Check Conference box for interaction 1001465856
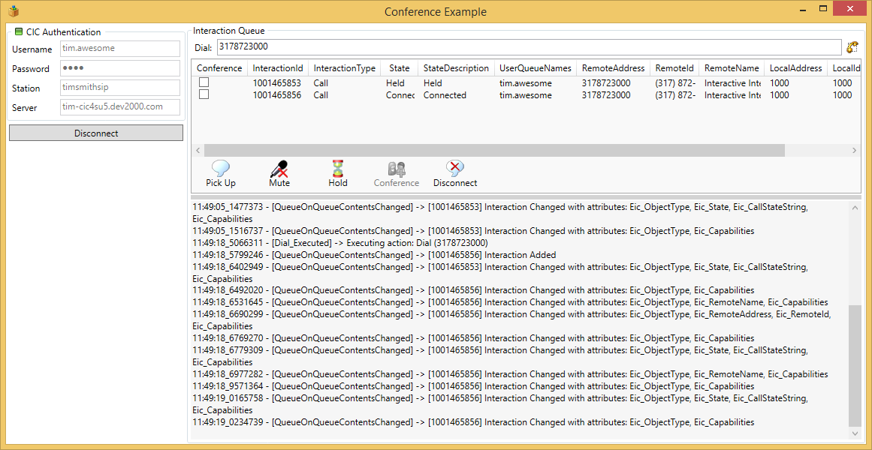The width and height of the screenshot is (872, 450). (x=204, y=94)
